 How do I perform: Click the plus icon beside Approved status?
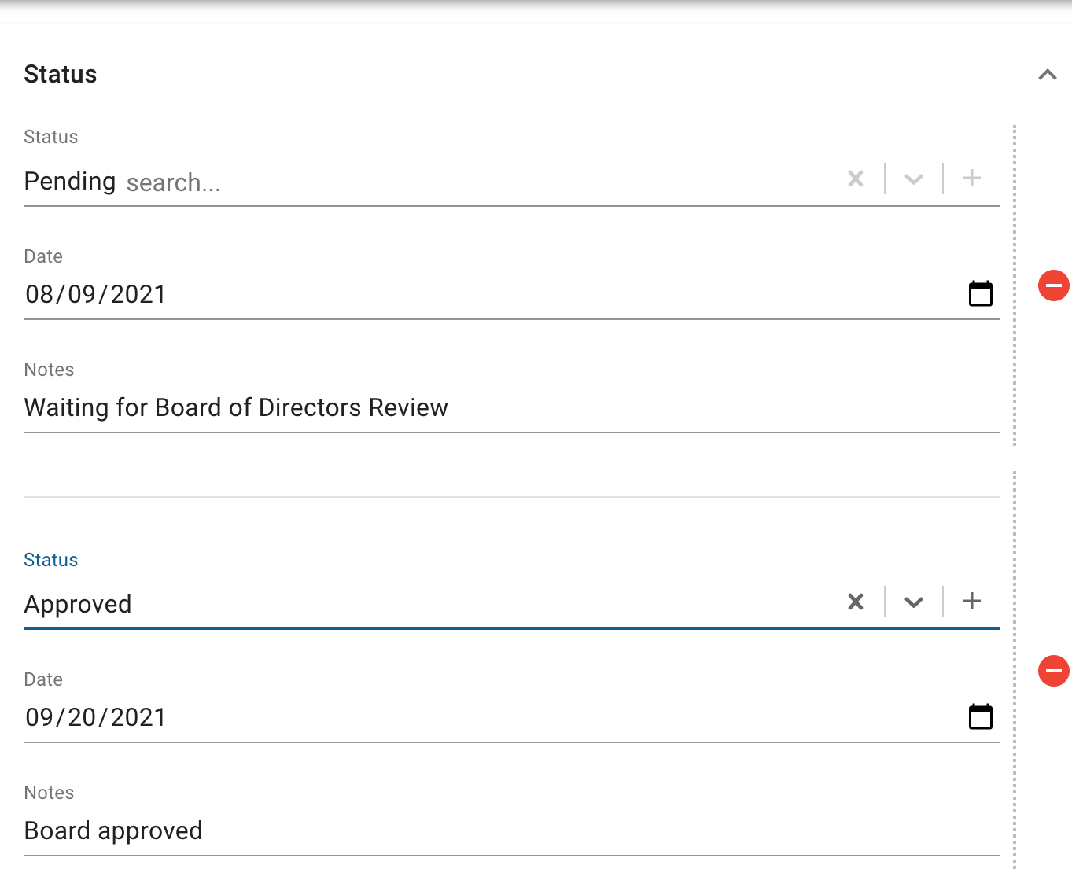[972, 602]
